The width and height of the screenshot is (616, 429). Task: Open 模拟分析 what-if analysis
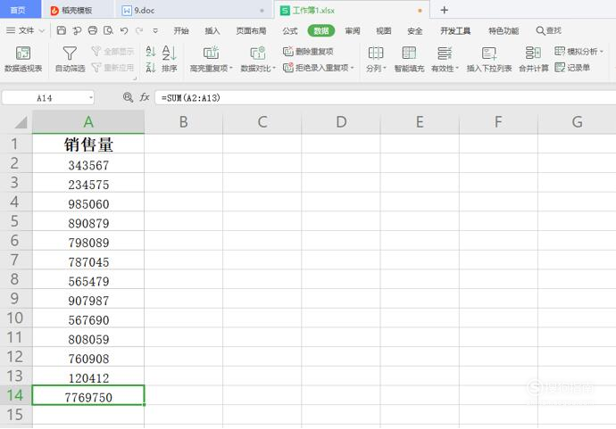tap(579, 51)
